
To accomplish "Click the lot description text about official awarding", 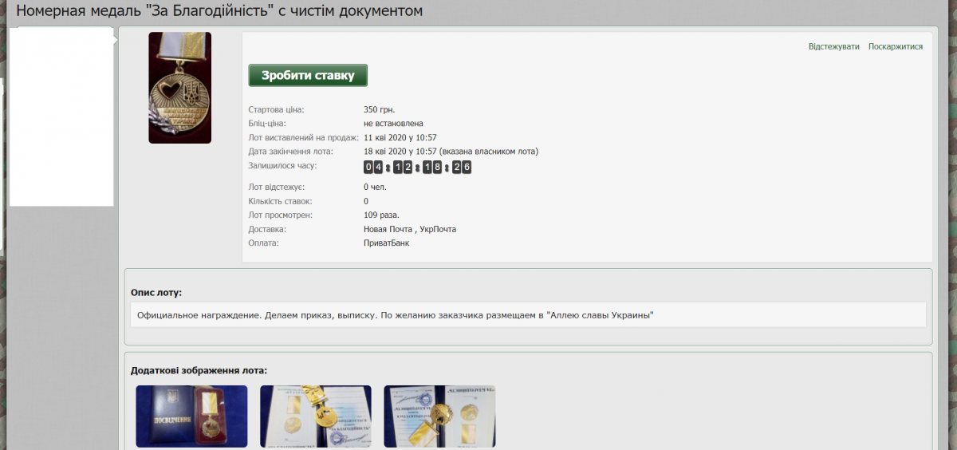I will click(395, 314).
